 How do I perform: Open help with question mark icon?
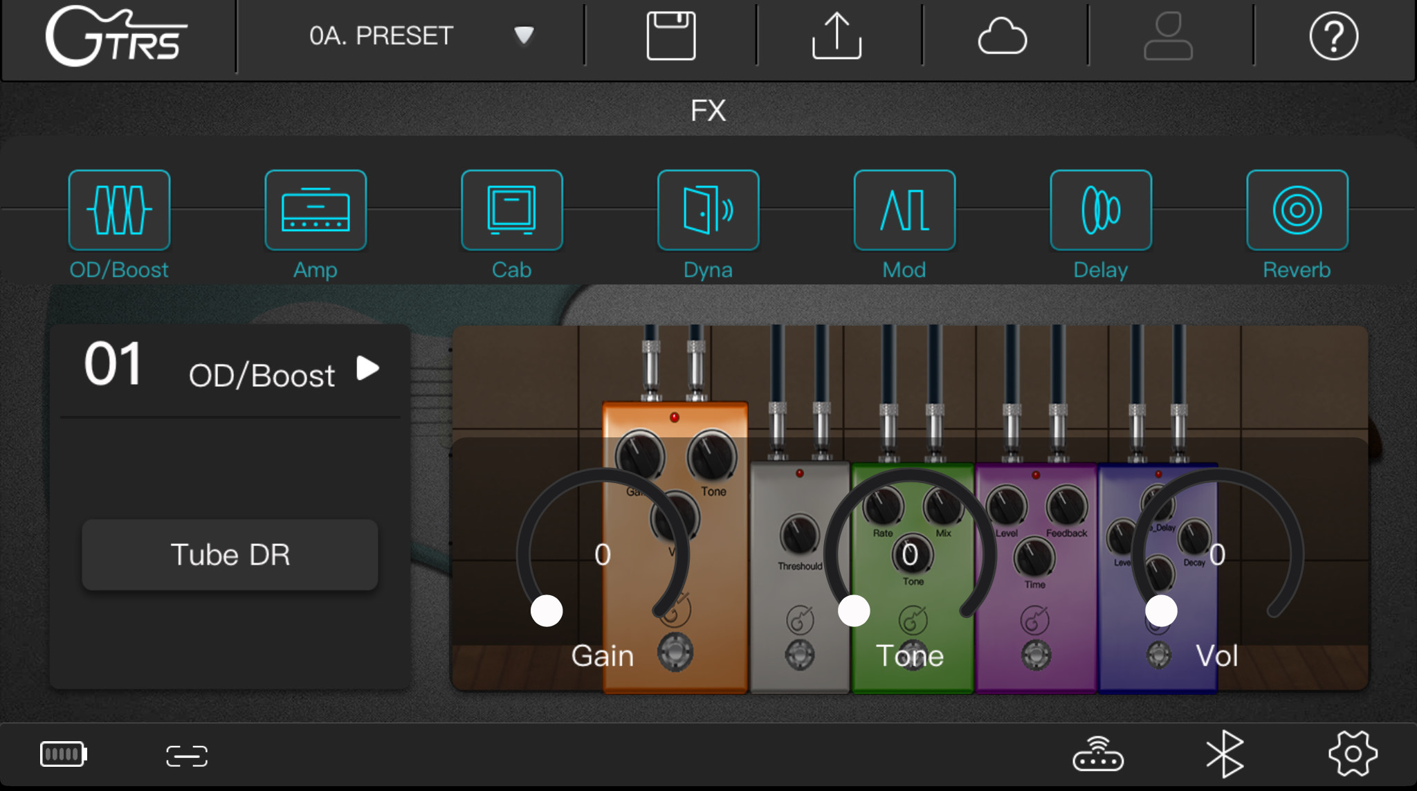[x=1334, y=36]
